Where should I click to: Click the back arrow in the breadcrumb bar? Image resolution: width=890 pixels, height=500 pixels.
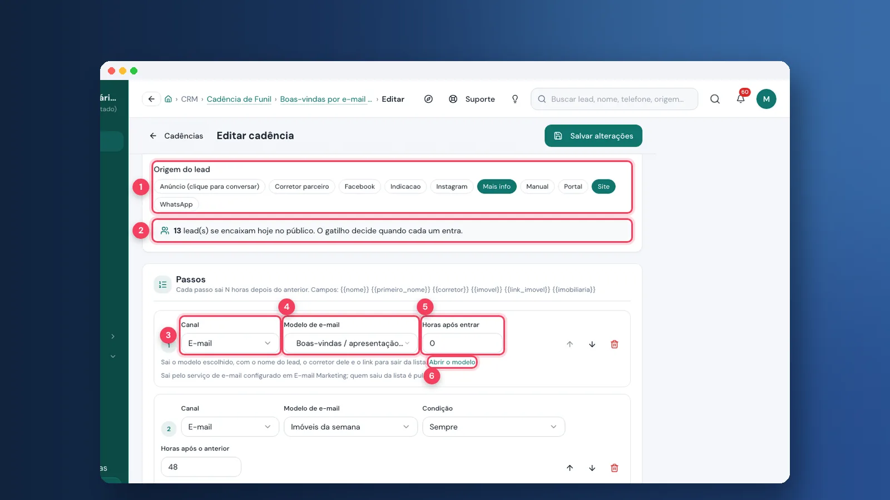151,99
